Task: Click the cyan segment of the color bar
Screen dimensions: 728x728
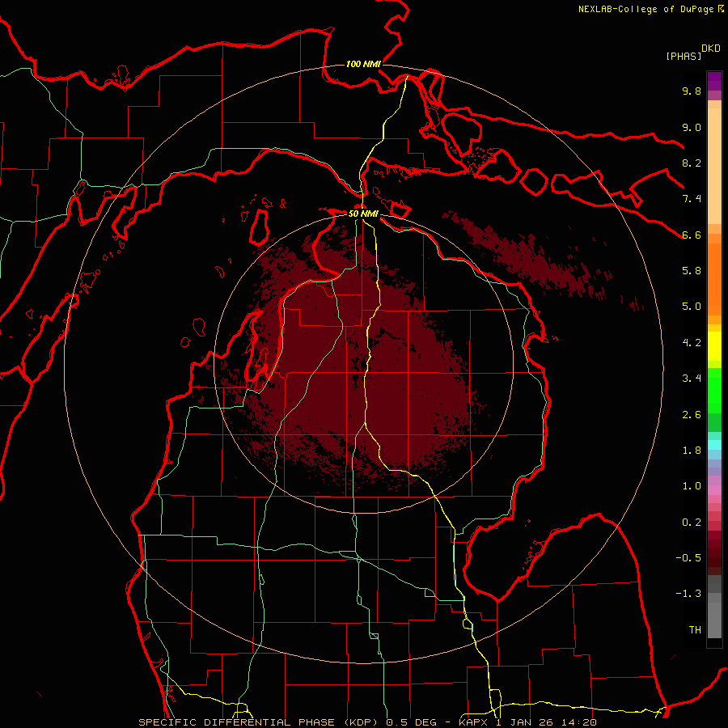Action: (x=714, y=445)
